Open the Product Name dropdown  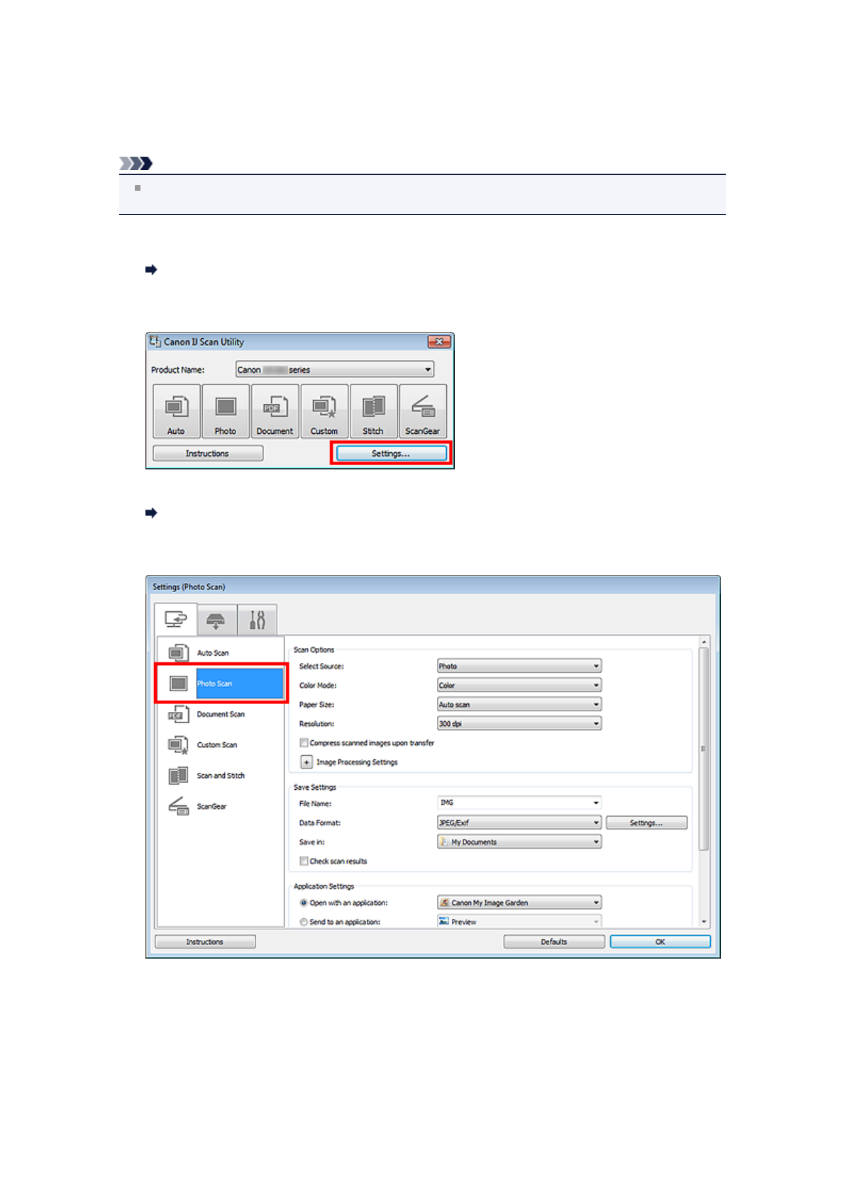(335, 370)
